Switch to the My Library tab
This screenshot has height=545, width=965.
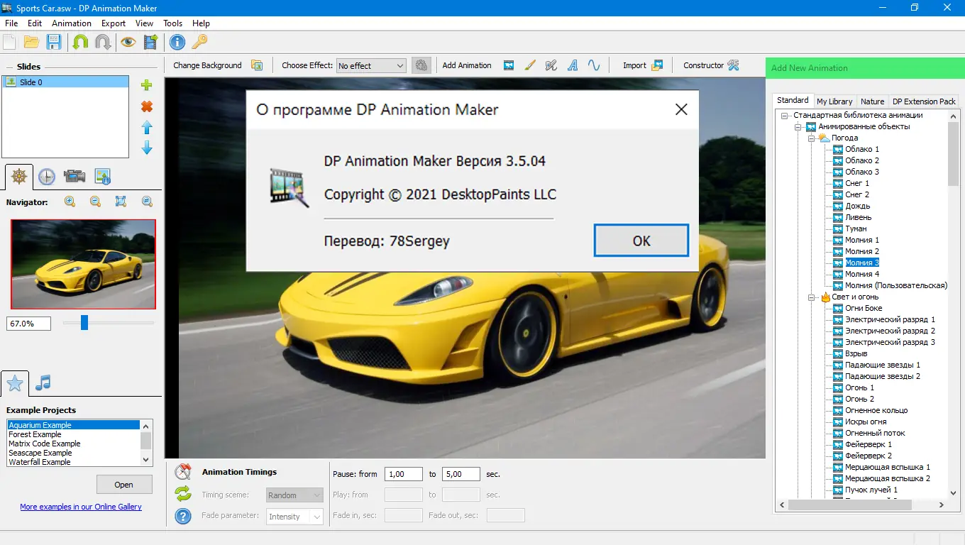click(834, 101)
